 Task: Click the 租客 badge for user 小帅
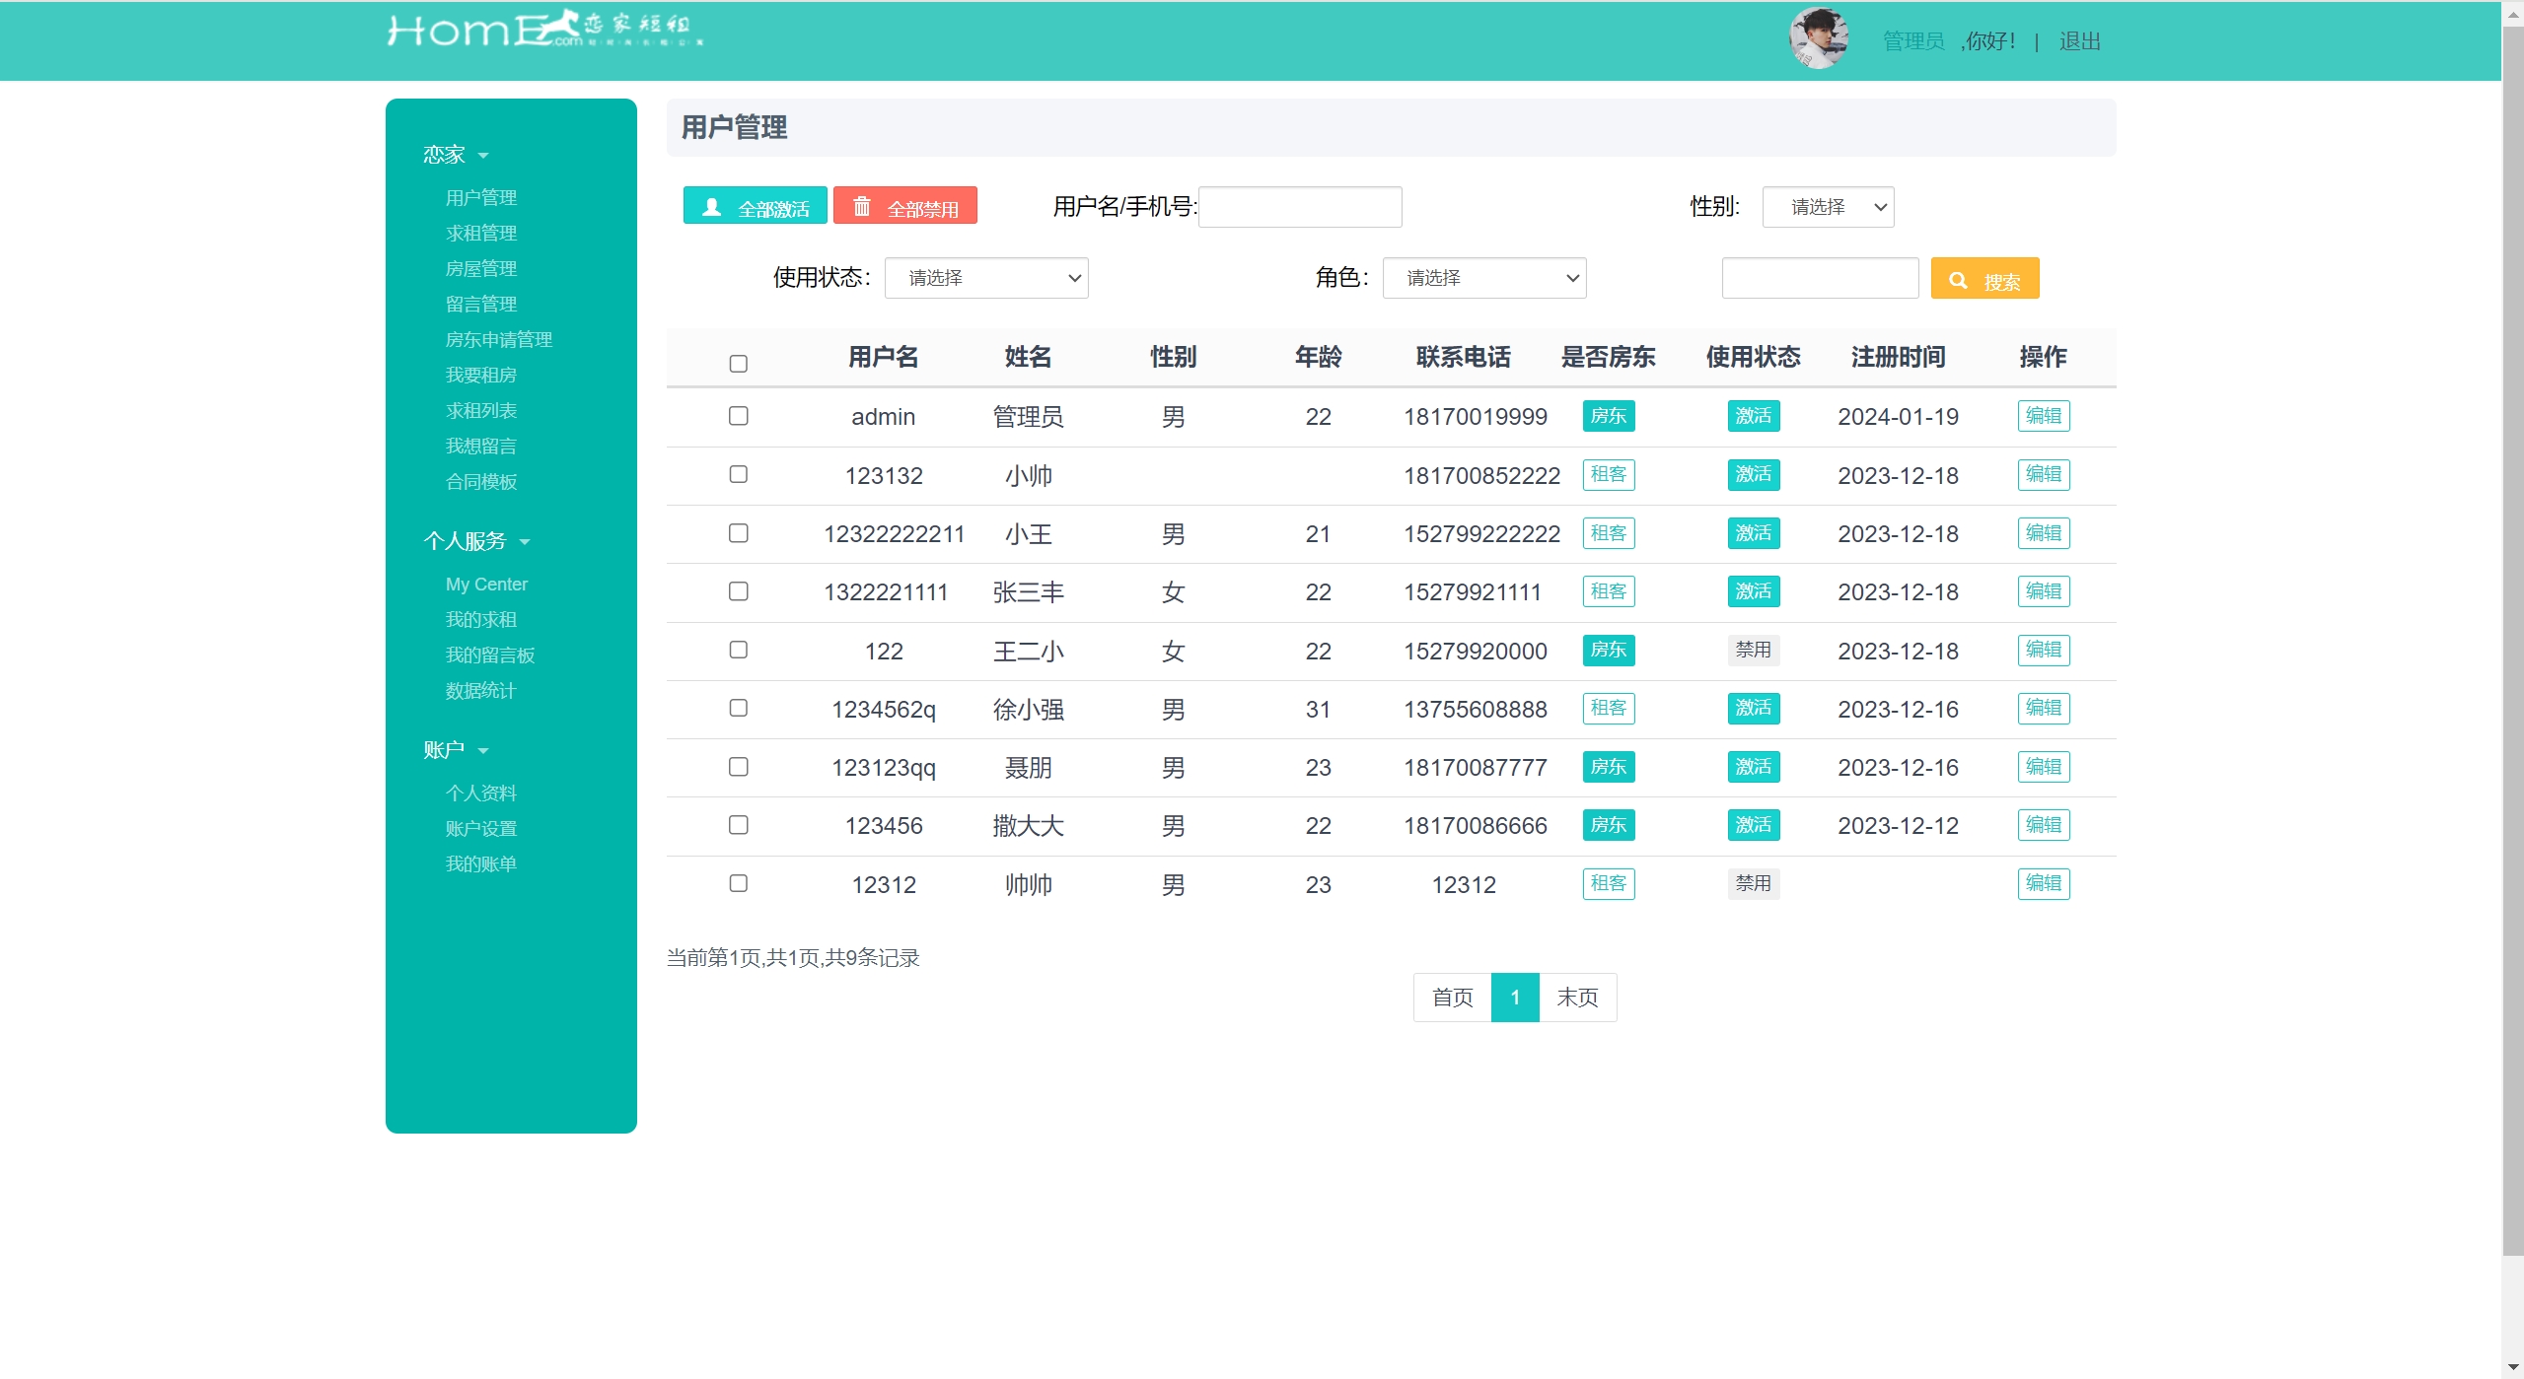click(x=1608, y=475)
